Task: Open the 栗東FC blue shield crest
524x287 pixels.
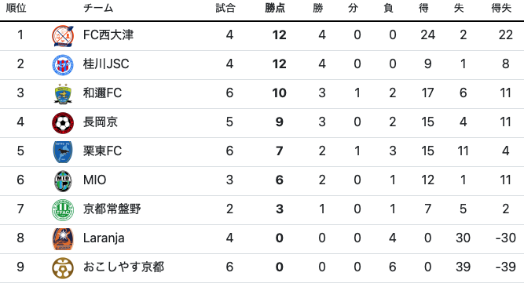Action: [x=63, y=152]
